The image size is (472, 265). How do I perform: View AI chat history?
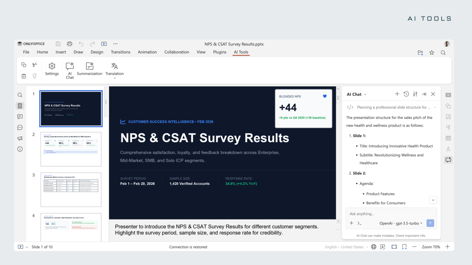[x=406, y=94]
